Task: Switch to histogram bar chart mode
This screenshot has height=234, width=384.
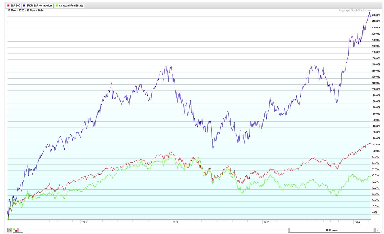Action: pos(15,230)
